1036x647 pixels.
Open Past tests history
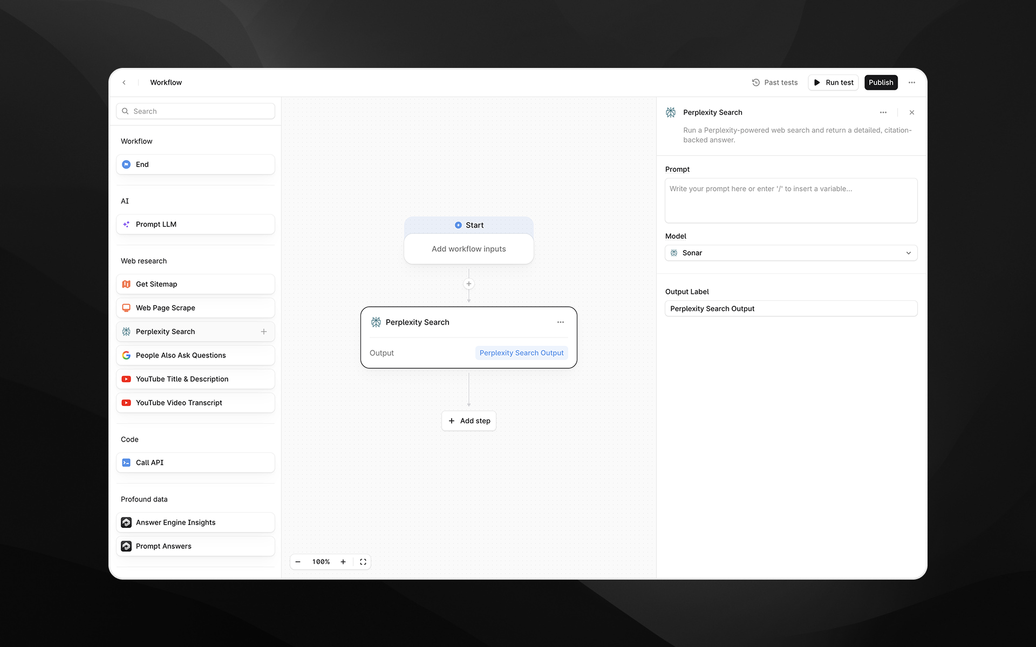[775, 82]
